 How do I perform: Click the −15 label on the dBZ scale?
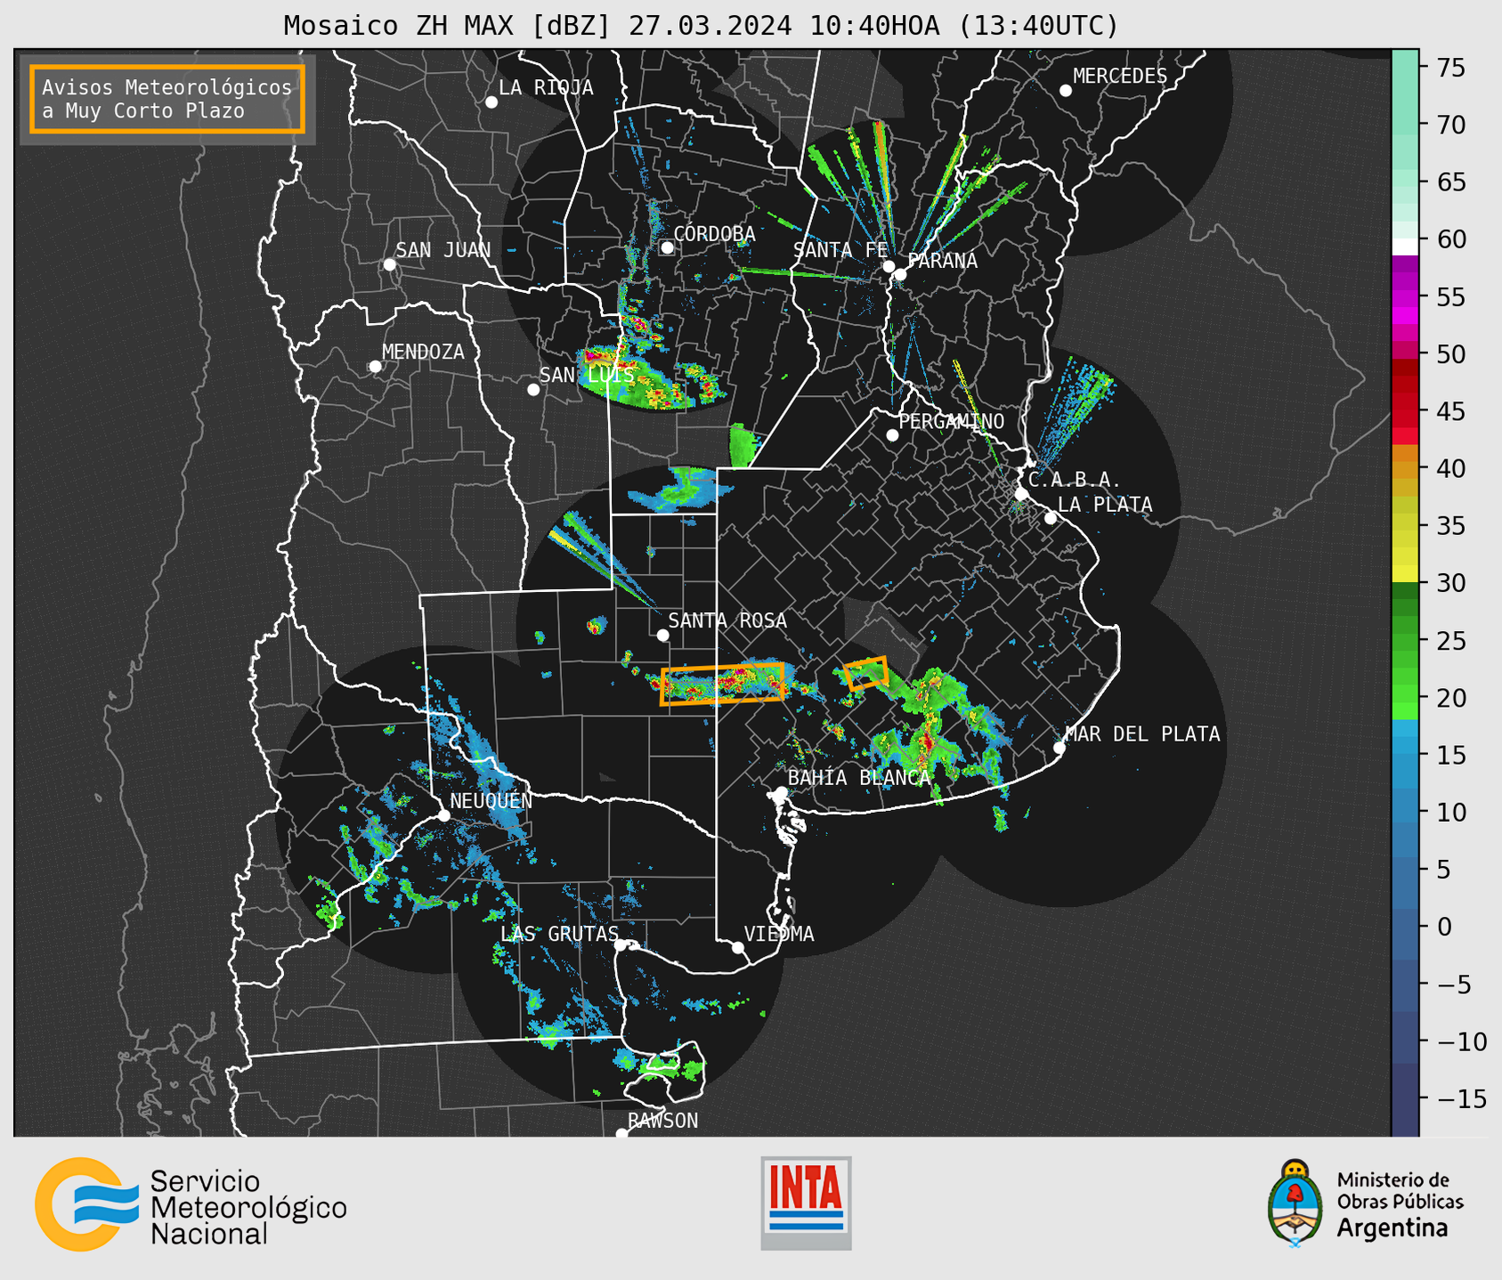point(1461,1098)
